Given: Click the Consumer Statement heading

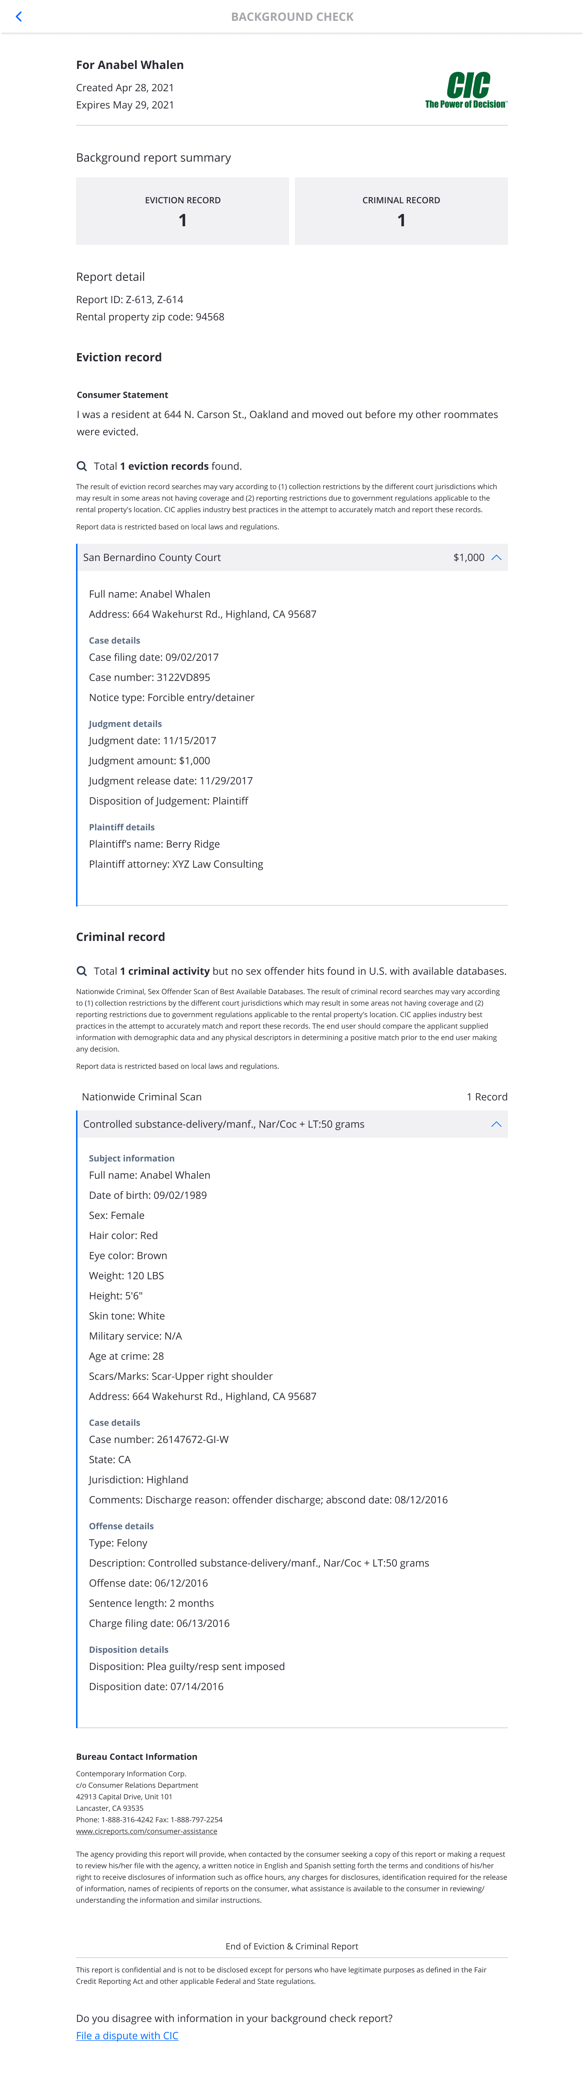Looking at the screenshot, I should click(x=123, y=395).
